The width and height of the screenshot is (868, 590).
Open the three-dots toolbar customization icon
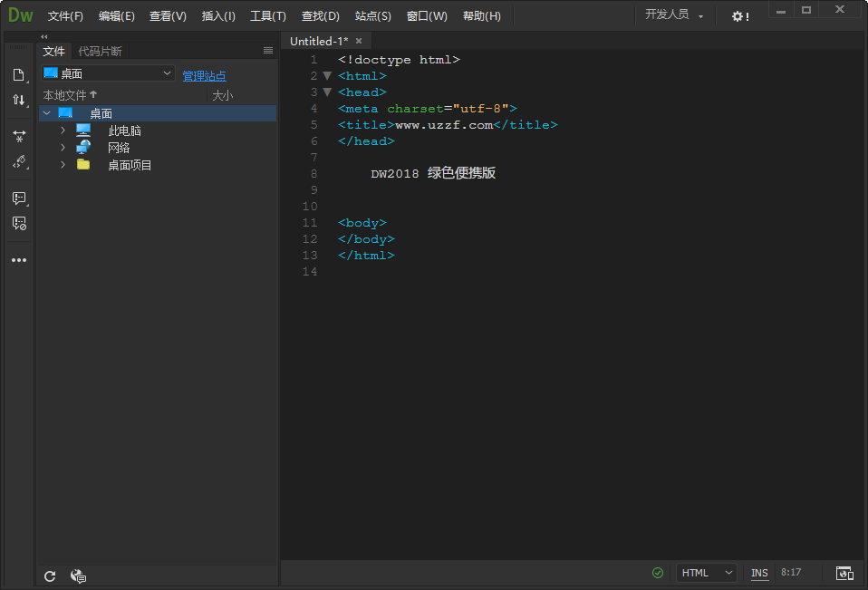(x=19, y=260)
